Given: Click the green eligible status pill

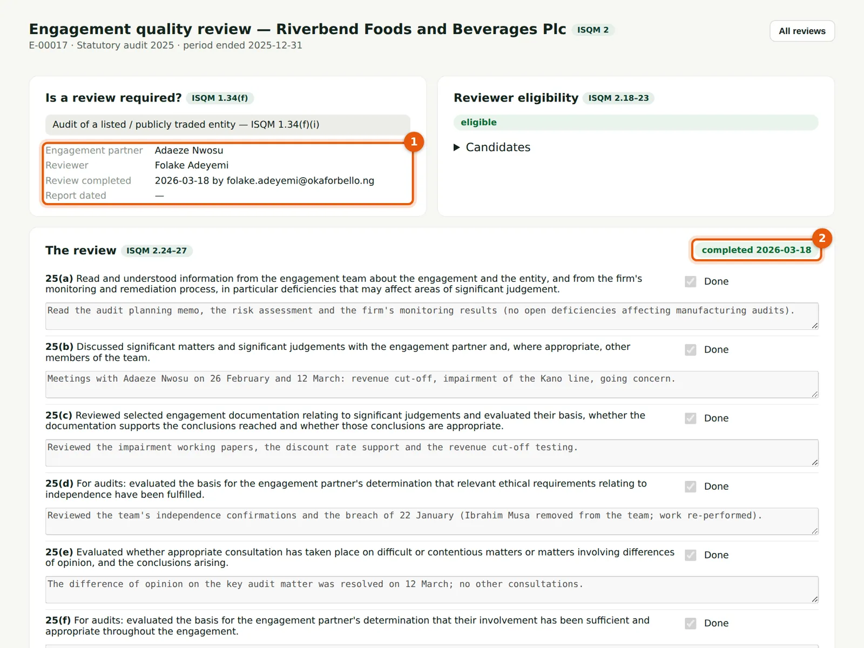Looking at the screenshot, I should [x=636, y=123].
